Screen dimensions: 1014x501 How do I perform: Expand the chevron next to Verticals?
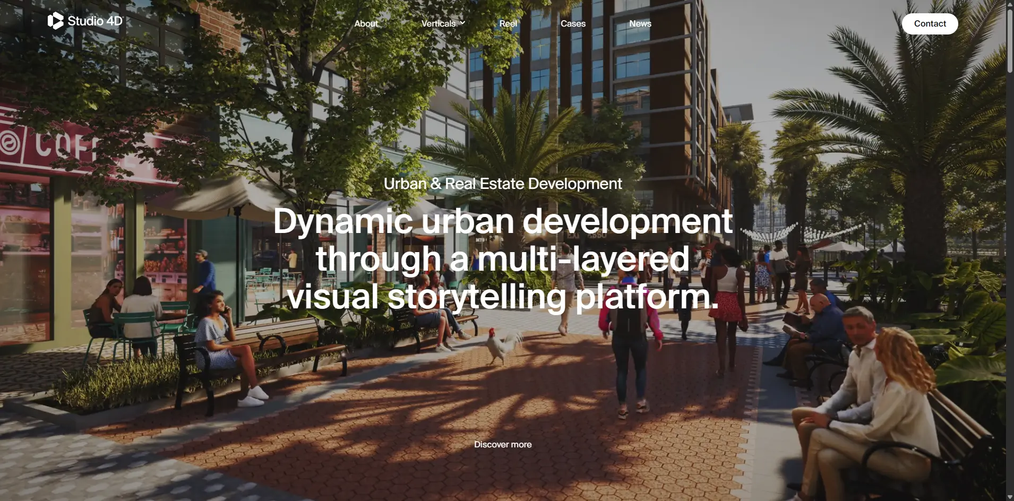point(462,23)
